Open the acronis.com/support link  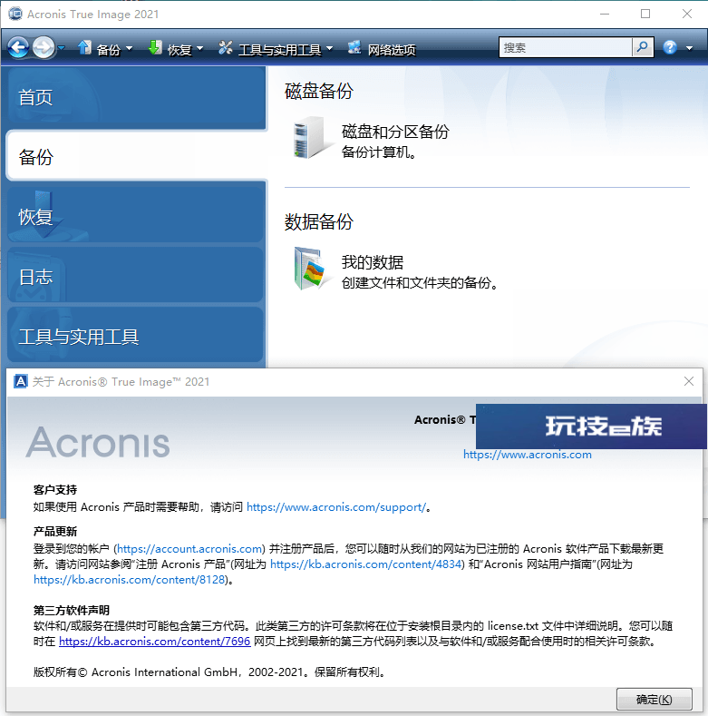point(336,507)
